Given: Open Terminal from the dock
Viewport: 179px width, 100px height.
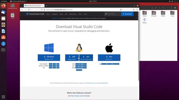Looking at the screenshot, I should 3,50.
